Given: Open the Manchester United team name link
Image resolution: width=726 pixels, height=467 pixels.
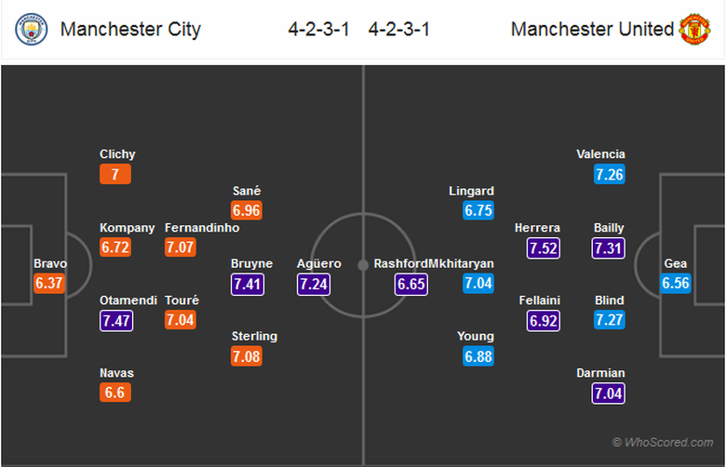Looking at the screenshot, I should (592, 29).
